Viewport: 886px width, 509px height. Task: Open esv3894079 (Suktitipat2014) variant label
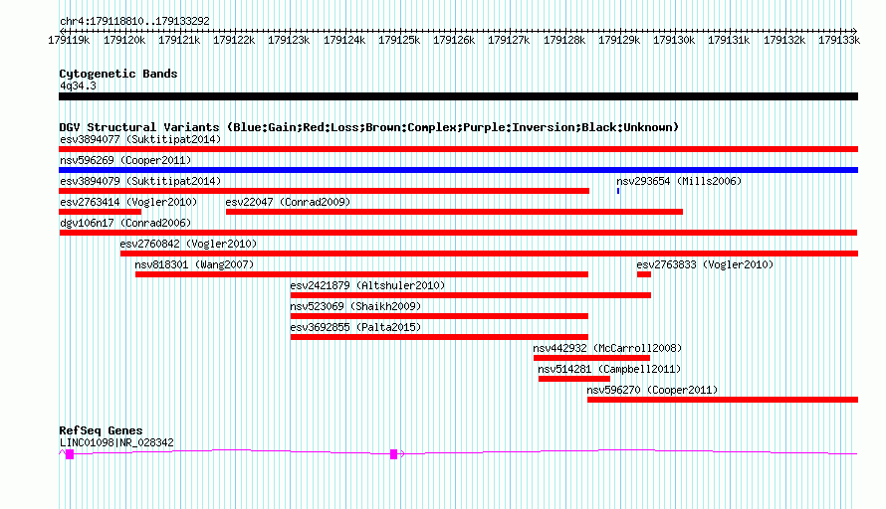click(140, 181)
